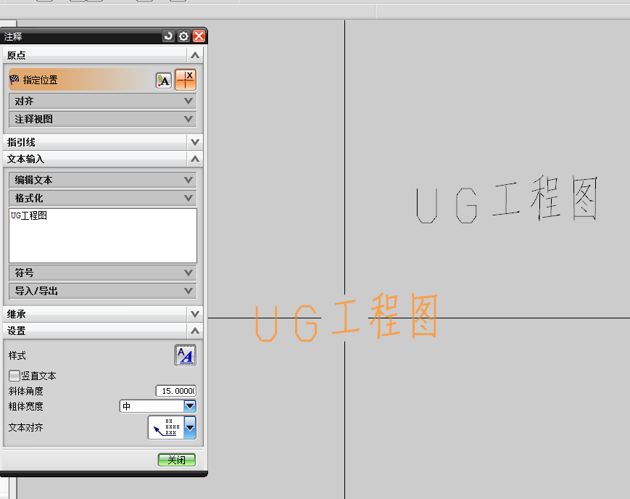This screenshot has width=630, height=499.
Task: Open dialog options via the gear icon
Action: tap(183, 36)
